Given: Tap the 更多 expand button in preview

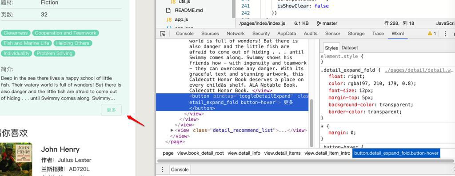Looking at the screenshot, I should [x=112, y=110].
